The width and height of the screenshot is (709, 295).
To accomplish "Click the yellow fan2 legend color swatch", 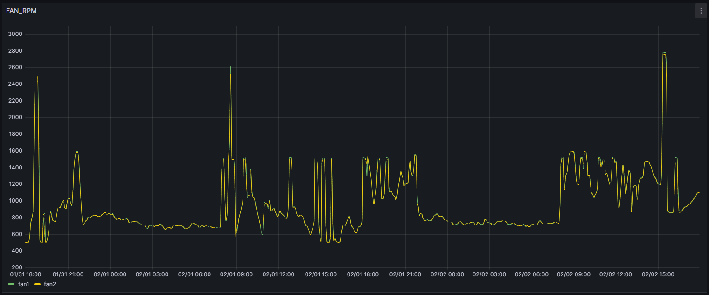I will point(38,284).
